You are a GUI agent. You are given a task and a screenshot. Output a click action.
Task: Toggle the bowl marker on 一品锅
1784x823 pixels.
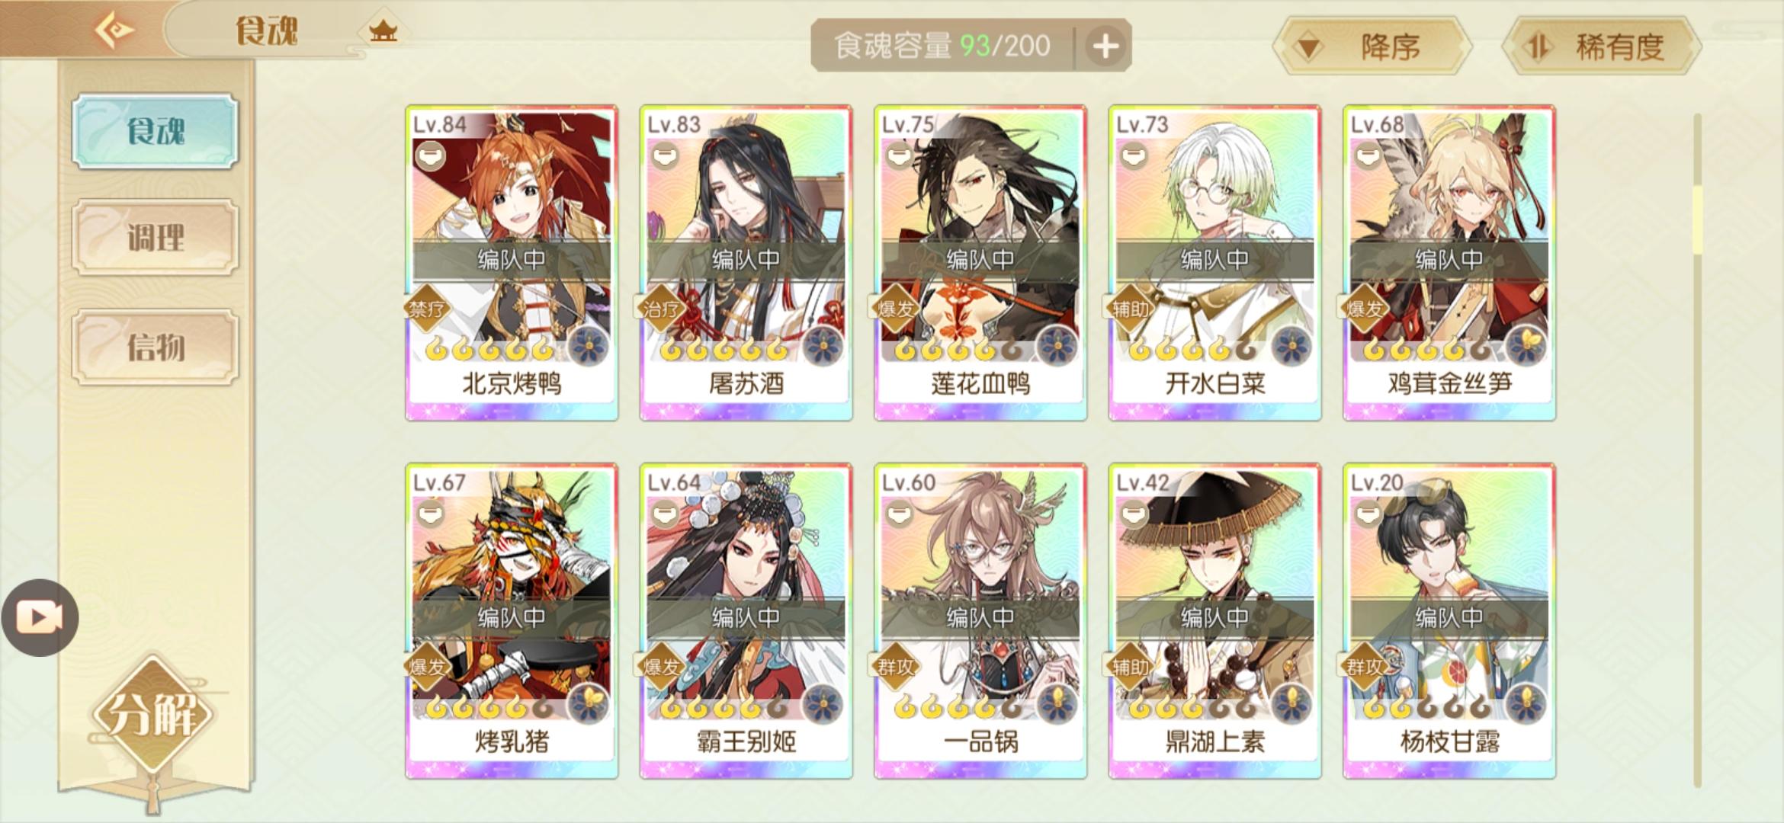(x=900, y=515)
